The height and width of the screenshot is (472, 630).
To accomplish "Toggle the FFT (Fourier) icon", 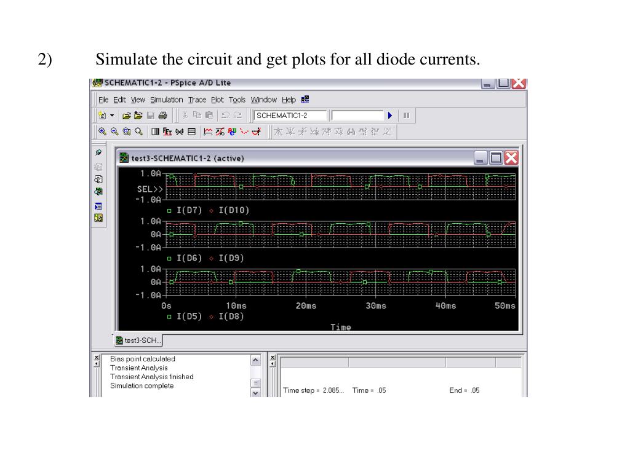I will [x=167, y=132].
